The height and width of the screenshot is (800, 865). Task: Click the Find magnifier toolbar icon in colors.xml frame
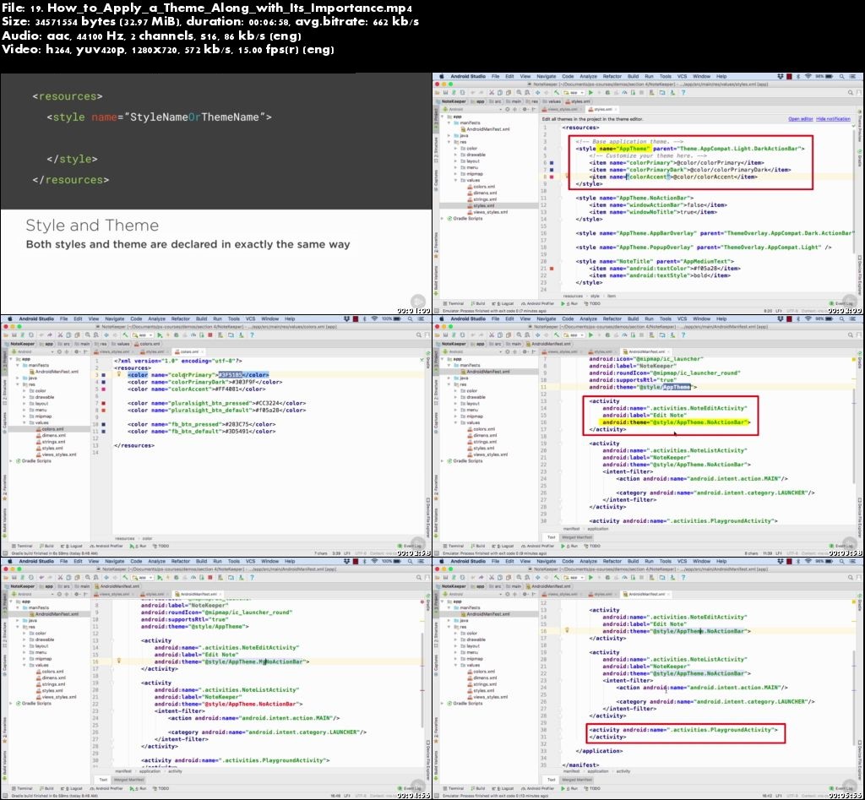[88, 335]
